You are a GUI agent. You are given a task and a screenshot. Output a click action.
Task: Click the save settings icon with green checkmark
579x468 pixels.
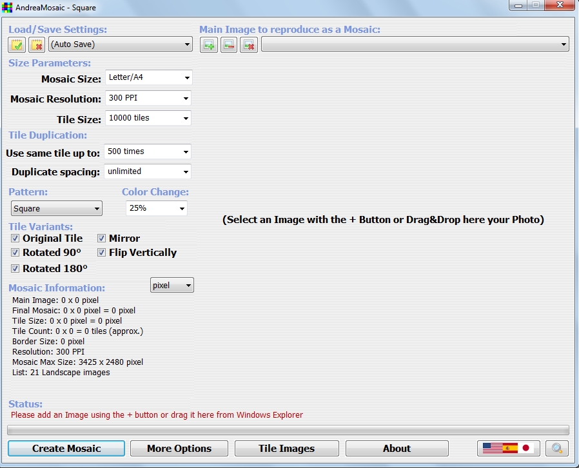17,44
